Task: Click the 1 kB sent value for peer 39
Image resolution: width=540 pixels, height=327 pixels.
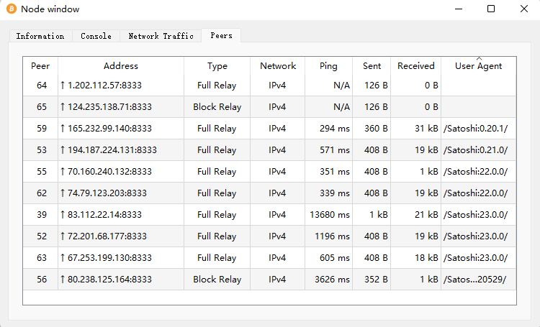Action: point(379,215)
